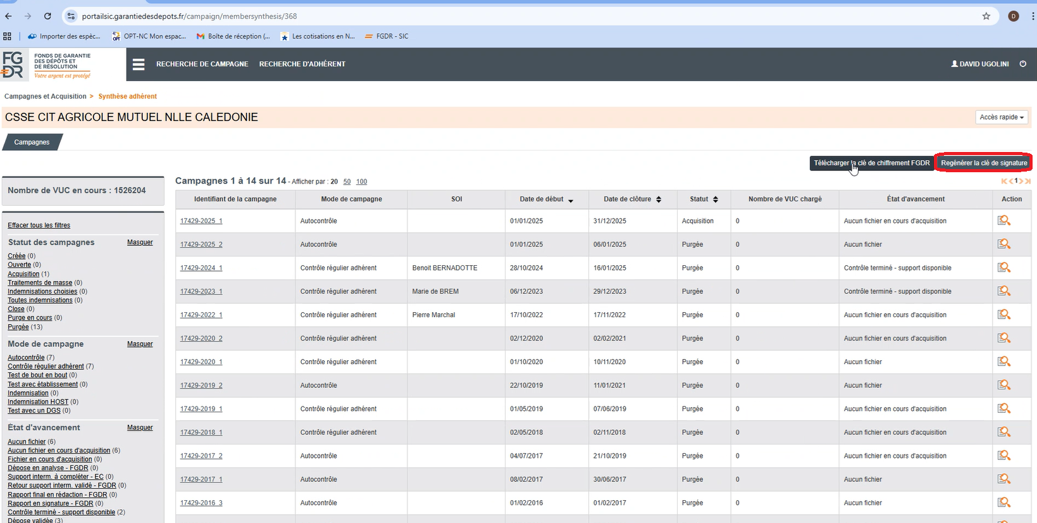Click magnifier action icon for campaign 17429-2025_1
Viewport: 1037px width, 523px height.
pyautogui.click(x=1003, y=221)
